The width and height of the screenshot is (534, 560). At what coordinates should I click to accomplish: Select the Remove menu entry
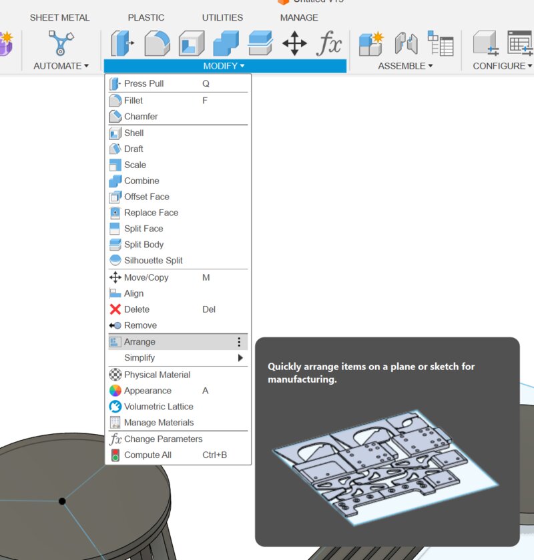point(178,325)
